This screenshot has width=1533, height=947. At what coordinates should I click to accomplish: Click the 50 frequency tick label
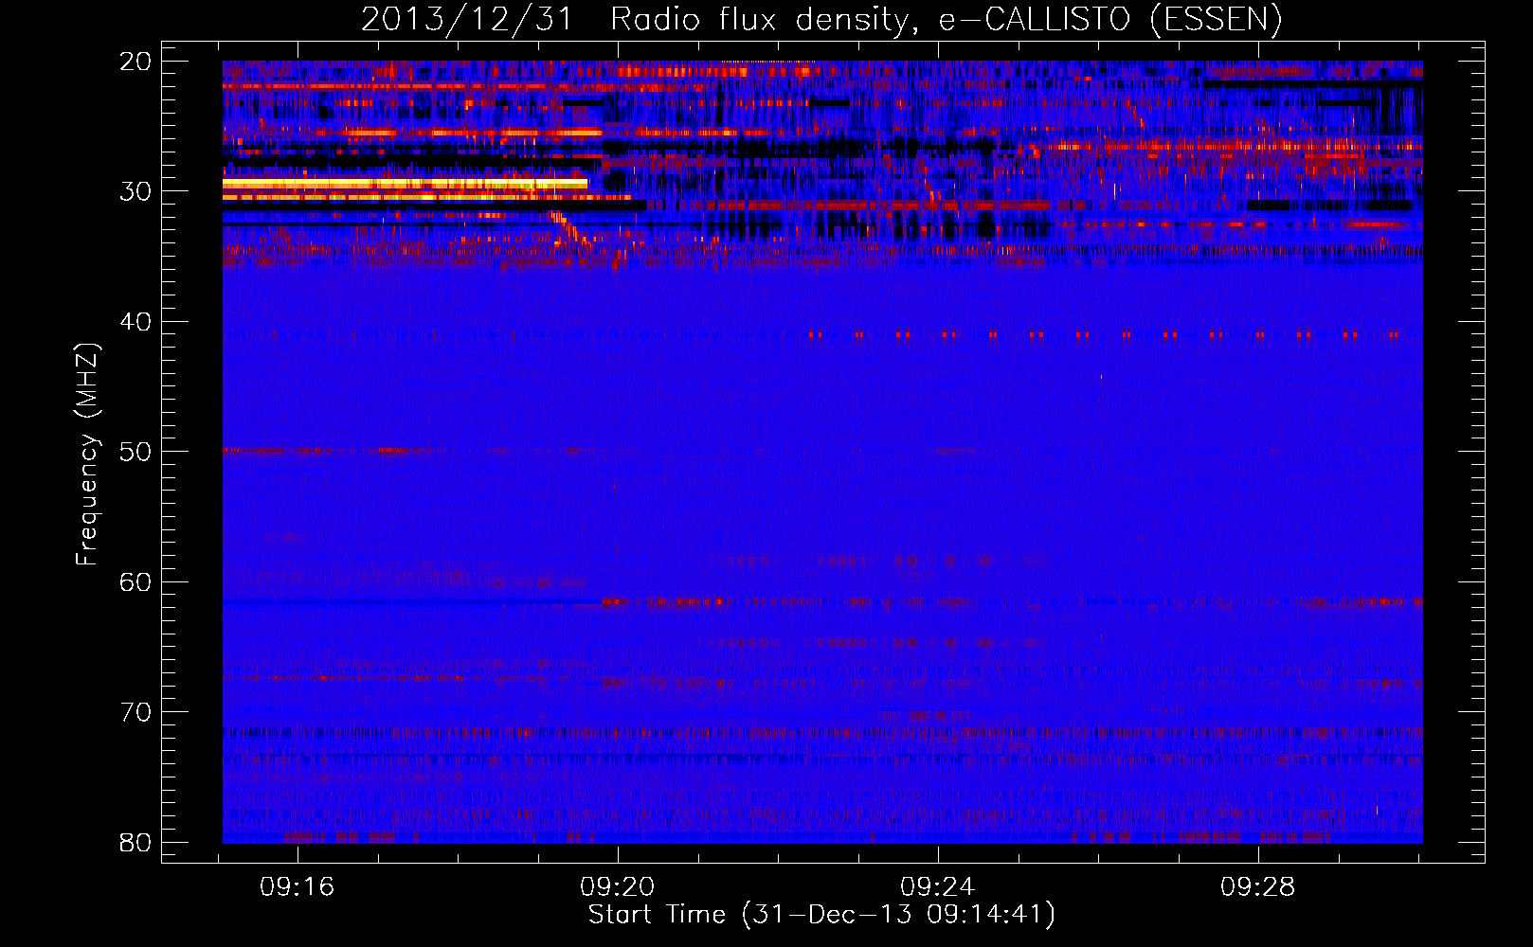pos(136,452)
